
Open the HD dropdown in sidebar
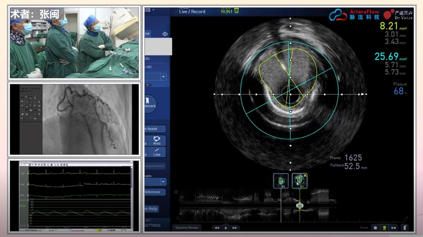pos(164,76)
